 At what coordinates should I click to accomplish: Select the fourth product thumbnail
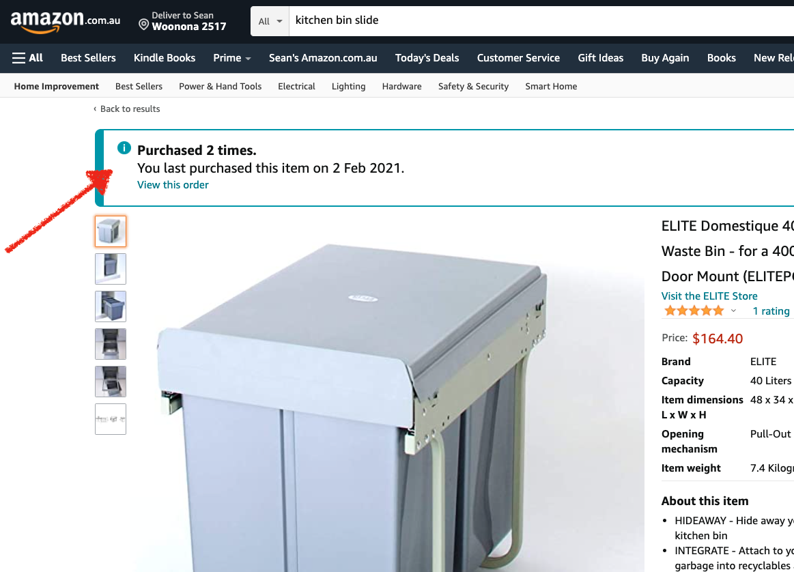pos(111,344)
